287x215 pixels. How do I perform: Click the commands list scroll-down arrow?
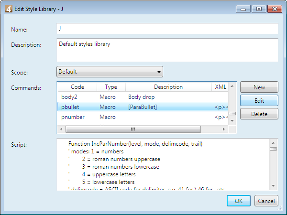232,121
